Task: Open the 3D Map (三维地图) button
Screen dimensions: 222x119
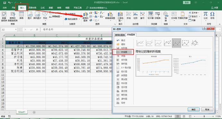Action: [120, 16]
